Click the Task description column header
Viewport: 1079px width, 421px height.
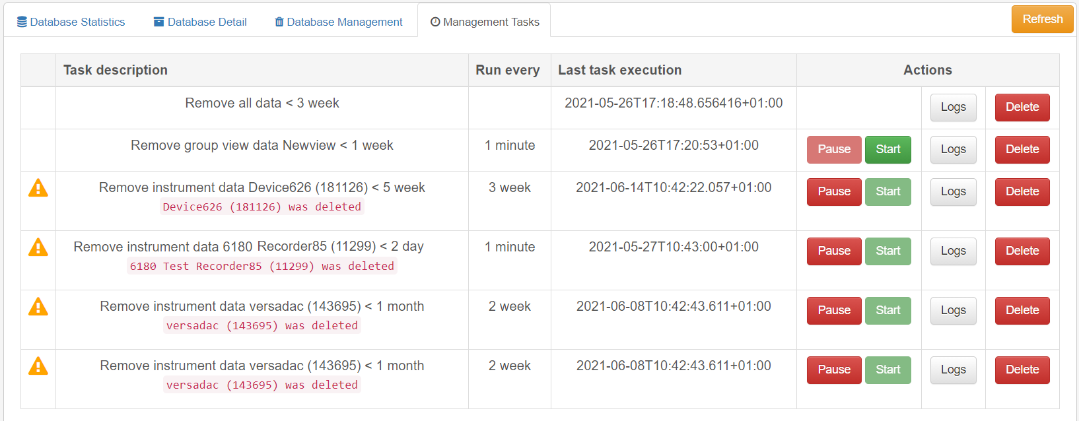(x=116, y=70)
